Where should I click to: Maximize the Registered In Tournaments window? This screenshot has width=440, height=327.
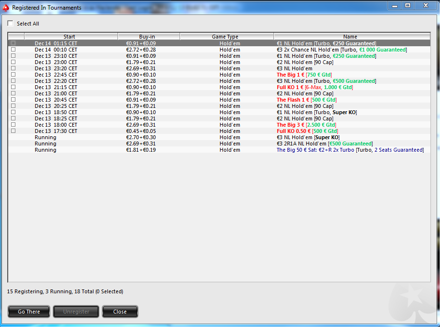coord(408,6)
